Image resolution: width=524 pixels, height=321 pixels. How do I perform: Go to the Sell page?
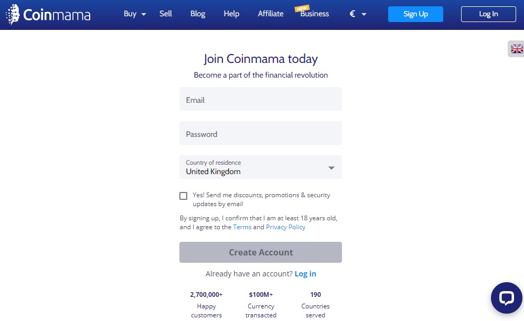[165, 14]
